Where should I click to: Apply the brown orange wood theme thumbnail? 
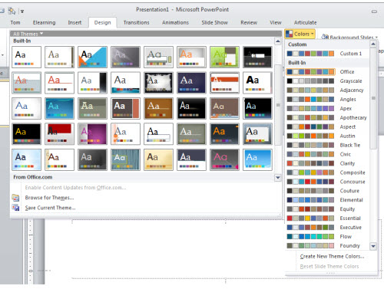(158, 108)
